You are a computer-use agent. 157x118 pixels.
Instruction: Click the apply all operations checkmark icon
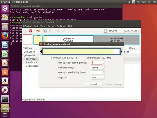pyautogui.click(x=64, y=31)
